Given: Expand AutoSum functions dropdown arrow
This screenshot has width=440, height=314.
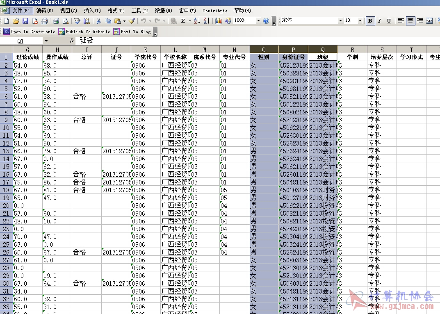Looking at the screenshot, I should click(190, 21).
